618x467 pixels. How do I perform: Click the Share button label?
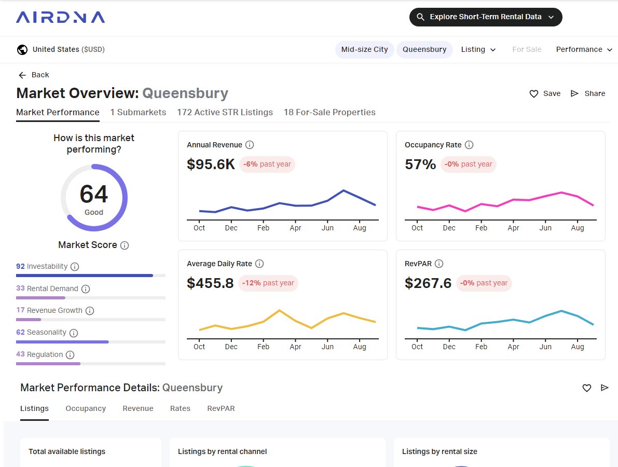coord(595,94)
